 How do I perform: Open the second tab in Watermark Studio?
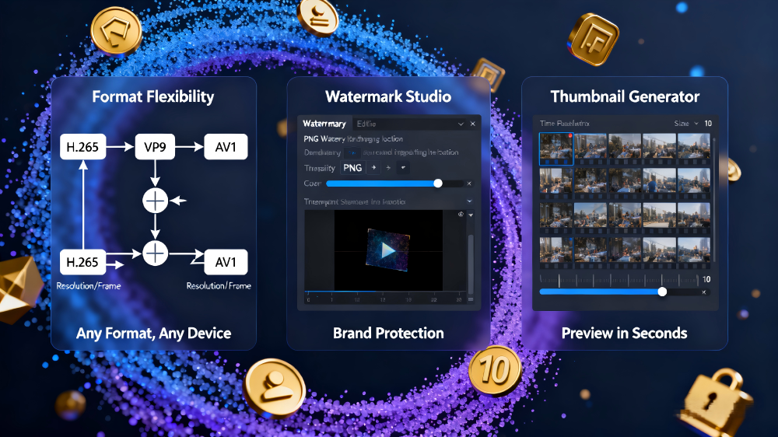point(365,124)
